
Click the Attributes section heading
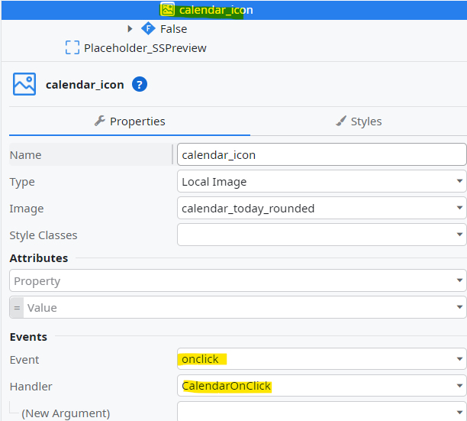(39, 258)
